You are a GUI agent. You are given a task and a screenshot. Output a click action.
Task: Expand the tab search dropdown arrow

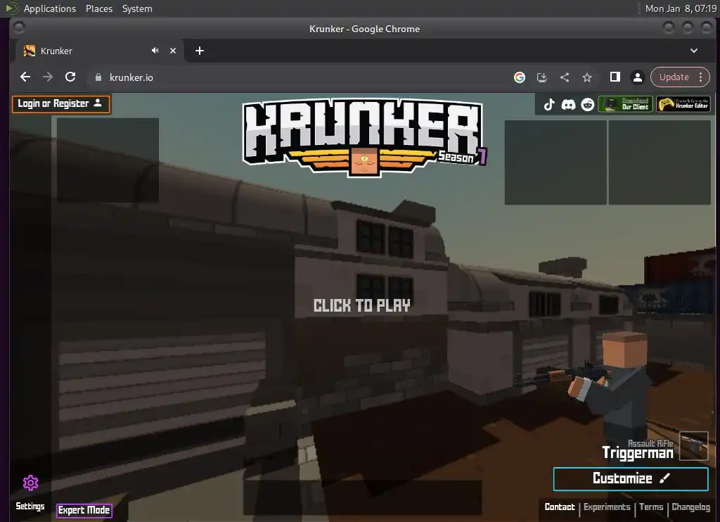(694, 51)
